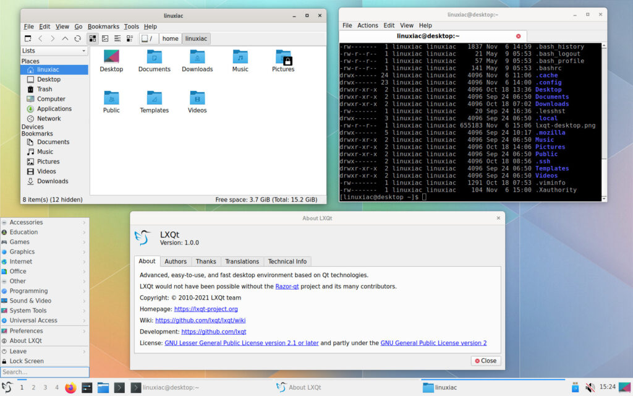Viewport: 633px width, 396px height.
Task: Select the locked Pictures folder icon
Action: 283,61
